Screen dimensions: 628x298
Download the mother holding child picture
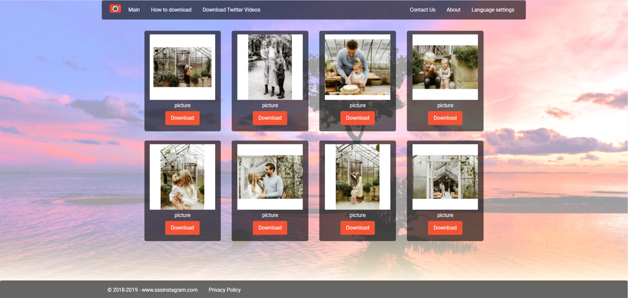[x=182, y=228]
